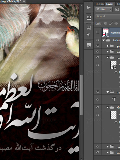
Task: Hide the checkered smart object layer
Action: tap(98, 65)
